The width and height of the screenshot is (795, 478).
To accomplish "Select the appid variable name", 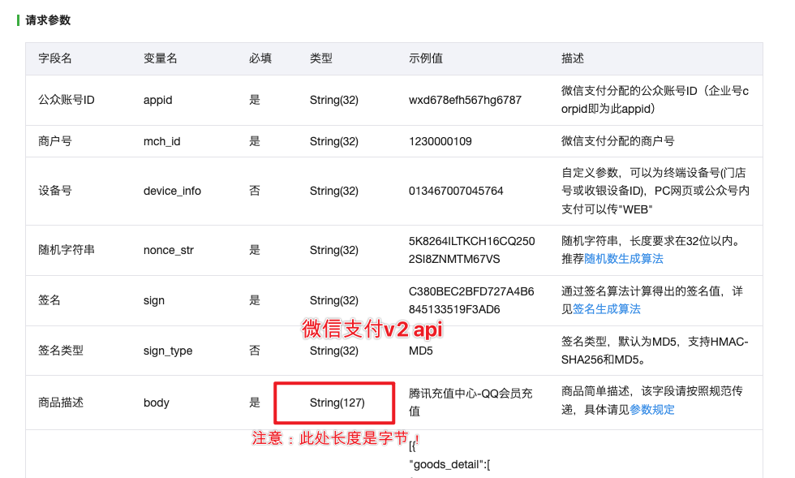I will click(157, 100).
